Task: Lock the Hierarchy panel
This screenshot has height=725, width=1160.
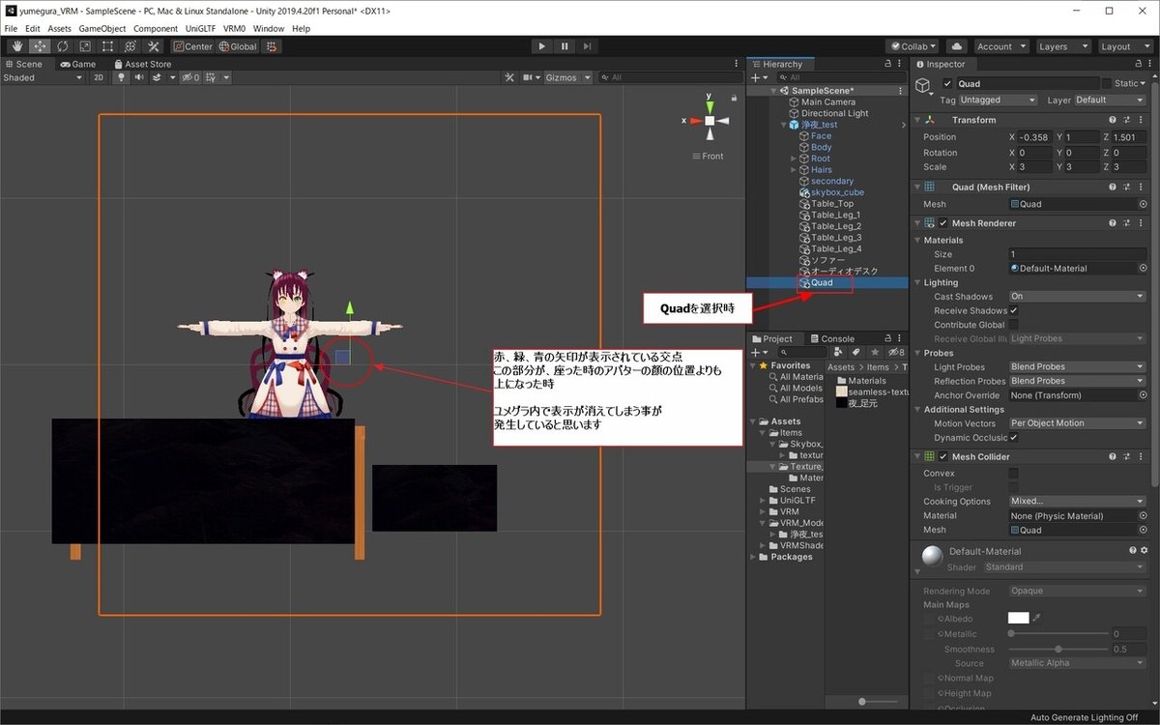Action: click(887, 64)
